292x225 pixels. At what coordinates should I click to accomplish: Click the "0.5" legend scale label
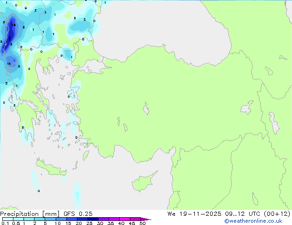pos(16,223)
